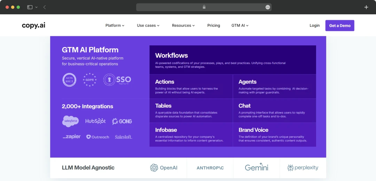
Task: Click the OpenAI logo
Action: coord(164,168)
